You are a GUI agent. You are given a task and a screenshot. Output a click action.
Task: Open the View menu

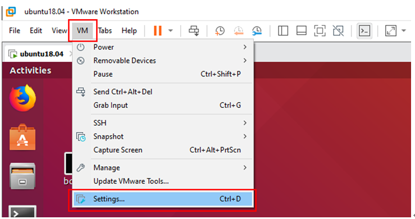60,31
